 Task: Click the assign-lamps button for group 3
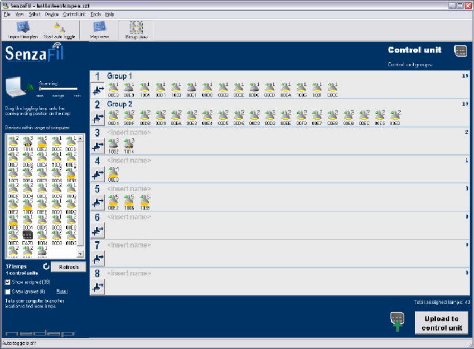pos(98,146)
